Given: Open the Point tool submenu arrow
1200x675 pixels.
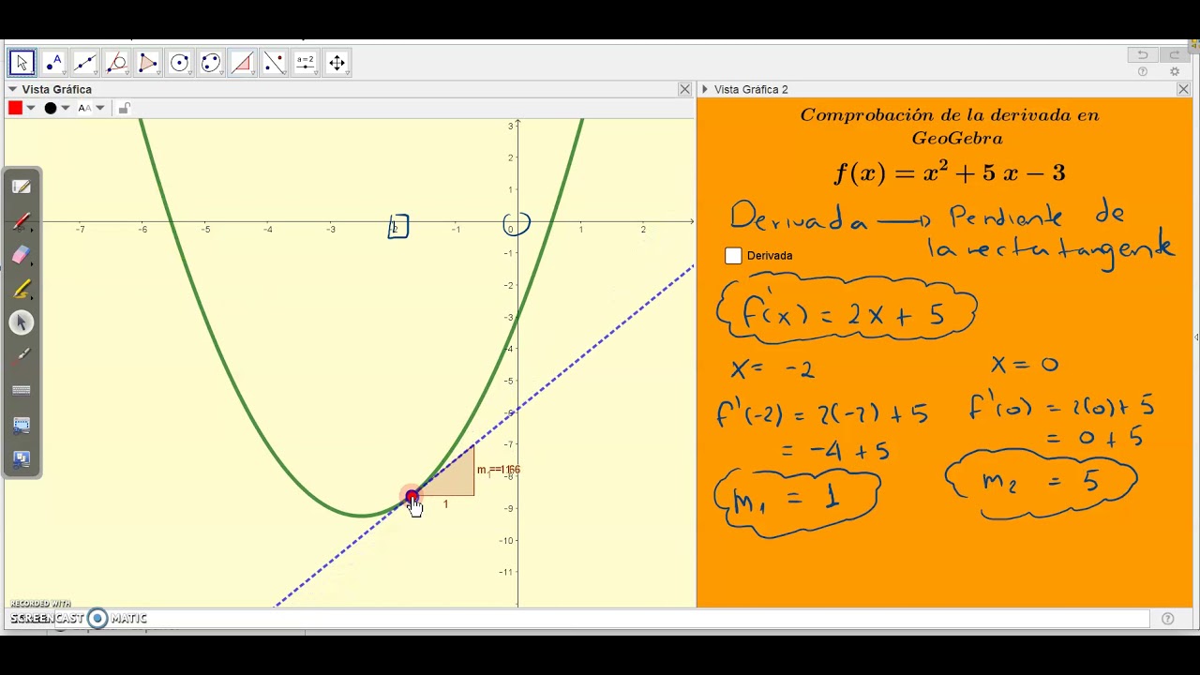Looking at the screenshot, I should pos(63,73).
